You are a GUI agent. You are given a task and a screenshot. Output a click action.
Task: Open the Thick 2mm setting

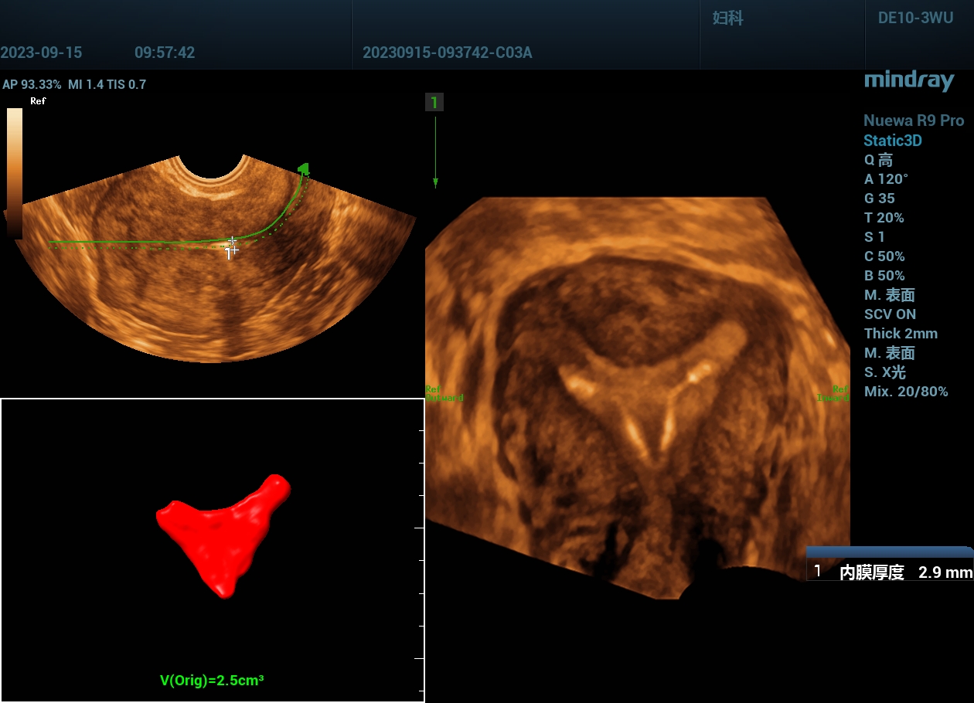[x=901, y=334]
